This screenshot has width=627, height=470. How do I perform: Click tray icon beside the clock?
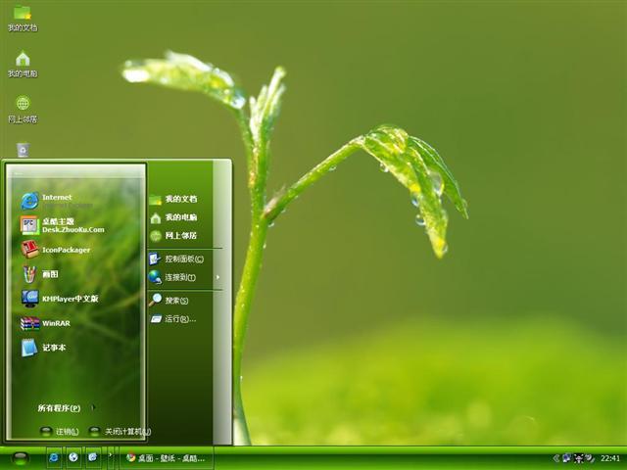(590, 458)
